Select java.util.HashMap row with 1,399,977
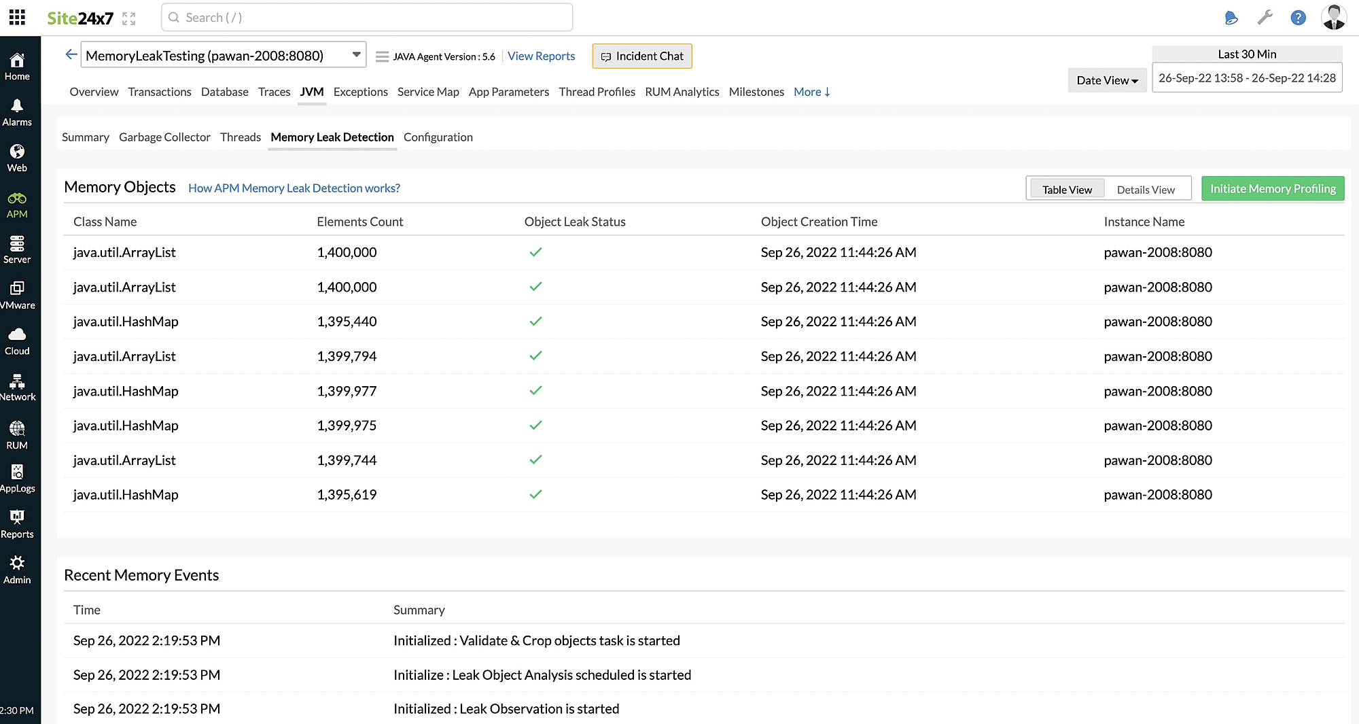Image resolution: width=1359 pixels, height=724 pixels. click(704, 391)
